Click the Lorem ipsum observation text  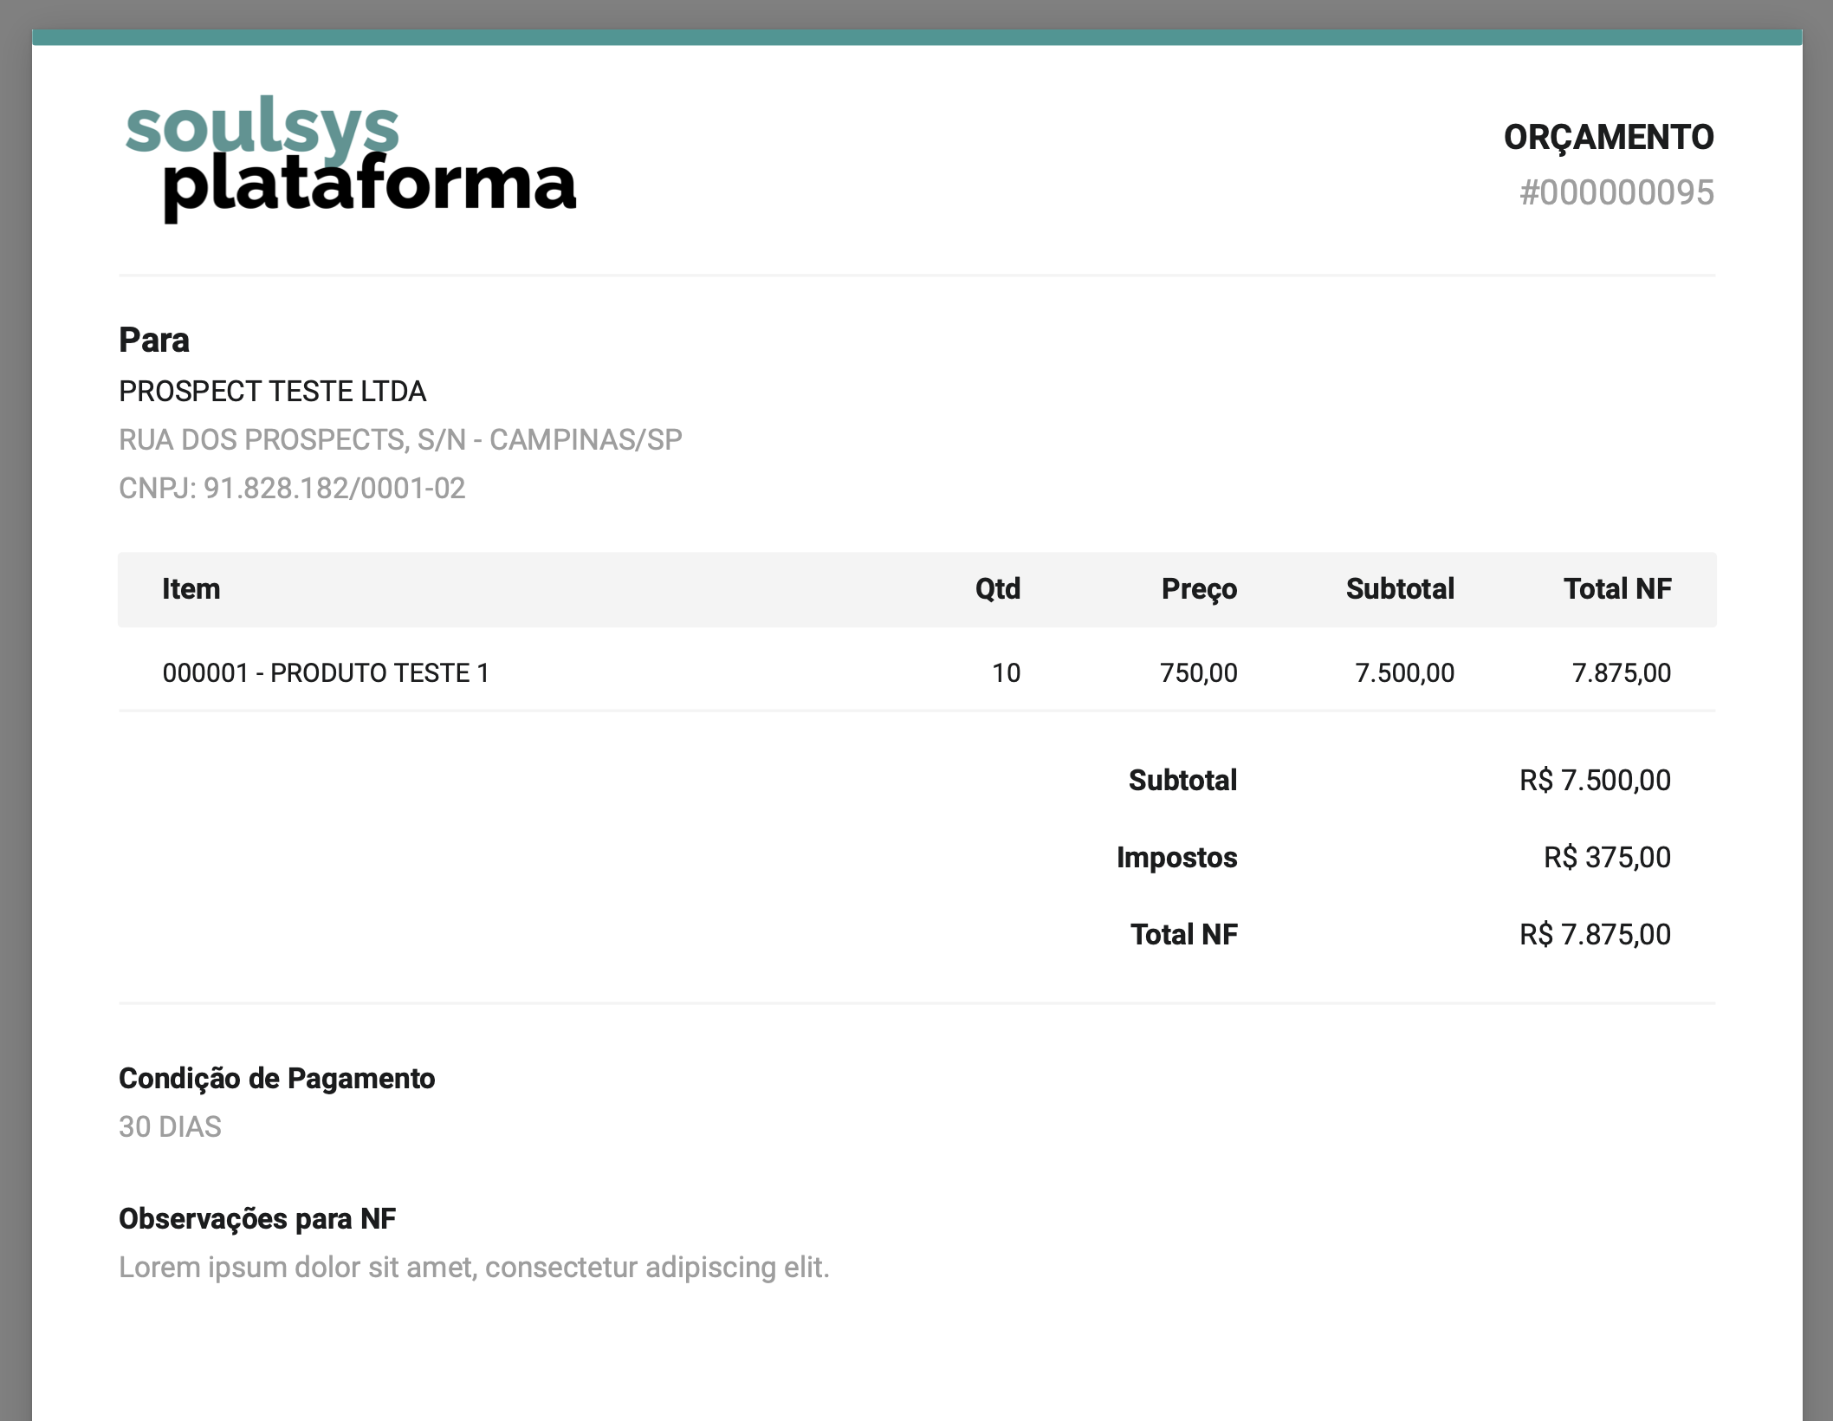pos(474,1268)
